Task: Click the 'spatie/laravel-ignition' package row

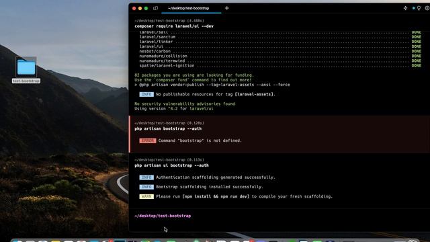Action: coord(280,66)
